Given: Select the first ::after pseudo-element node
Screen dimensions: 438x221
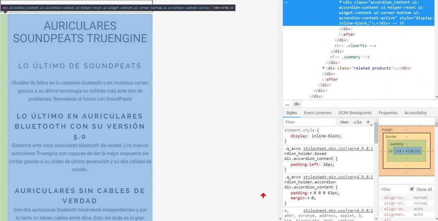Looking at the screenshot, I should (x=347, y=35).
